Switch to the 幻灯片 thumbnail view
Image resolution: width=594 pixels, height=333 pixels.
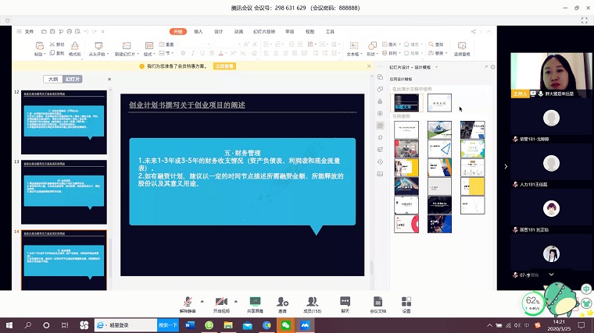point(73,80)
